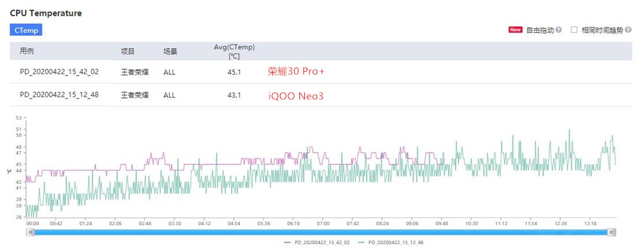Toggle green legend PD_20200422_15_12_48
This screenshot has width=642, height=251.
pyautogui.click(x=390, y=243)
